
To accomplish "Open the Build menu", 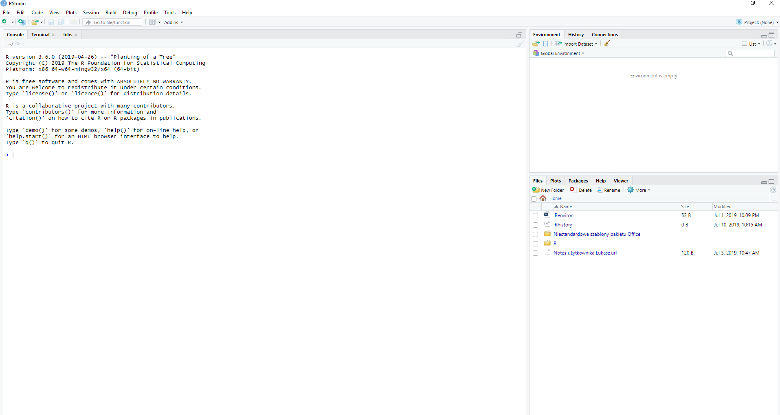I will pyautogui.click(x=111, y=13).
